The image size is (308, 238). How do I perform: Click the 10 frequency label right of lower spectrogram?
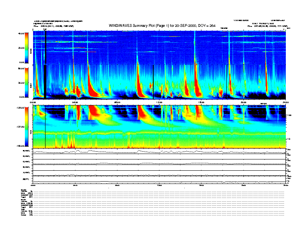[289, 139]
